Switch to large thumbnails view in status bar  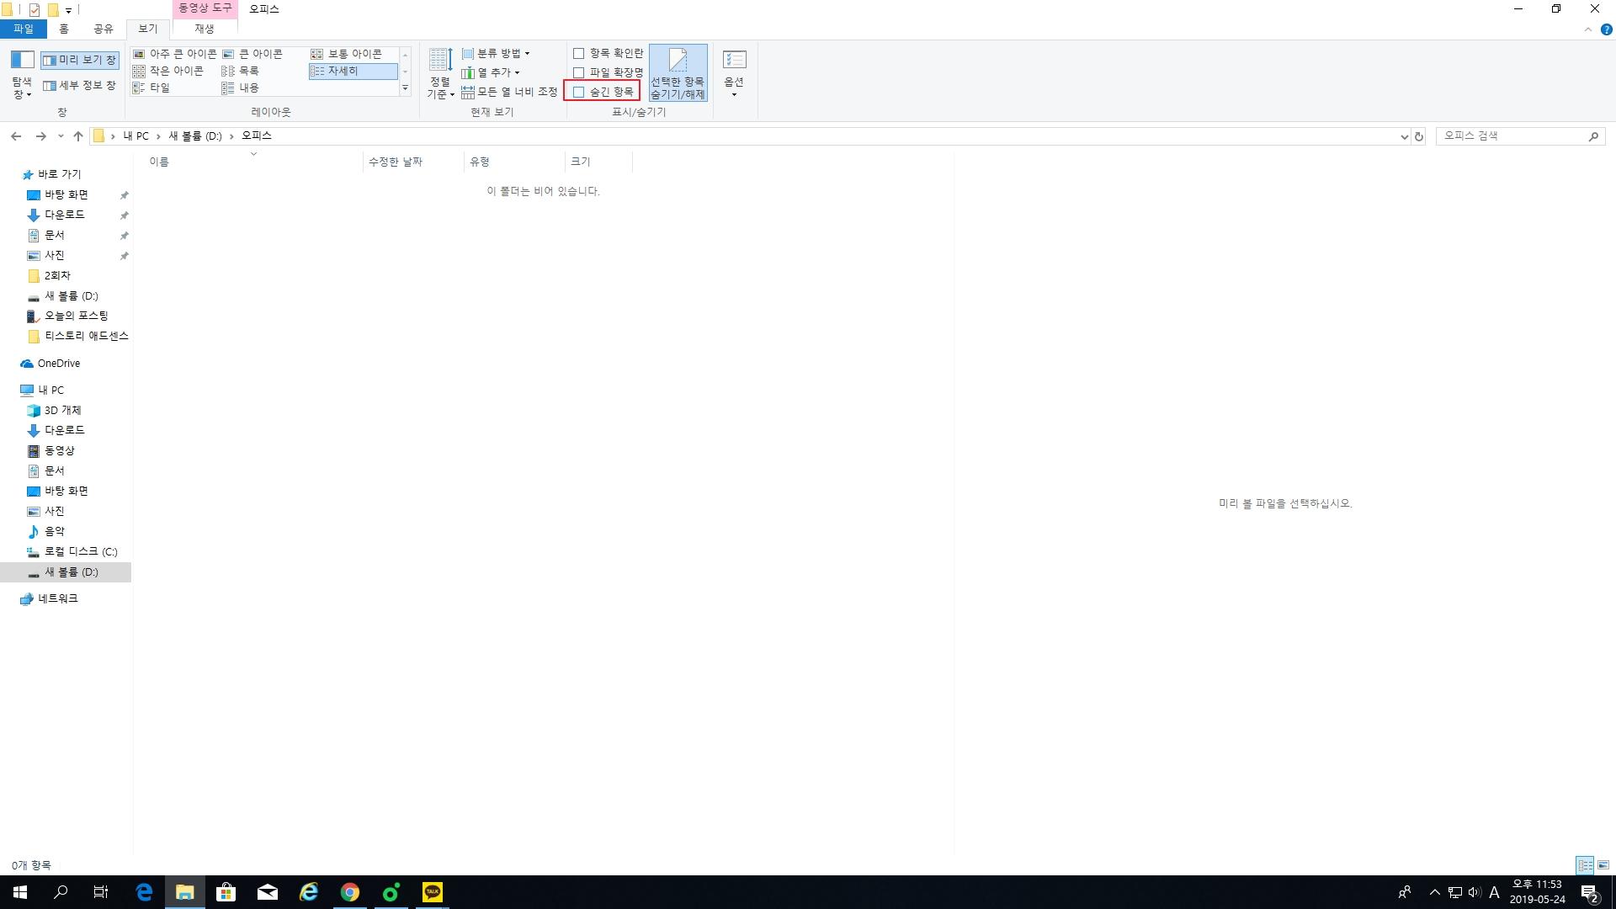click(x=1603, y=865)
